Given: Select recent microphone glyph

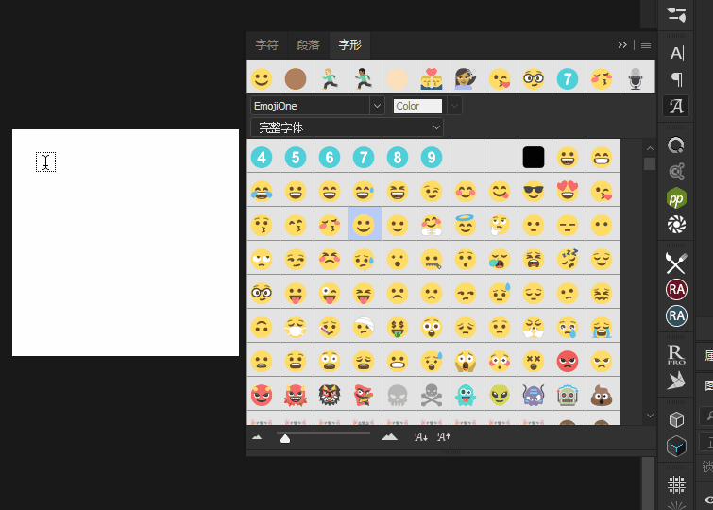Looking at the screenshot, I should pyautogui.click(x=636, y=77).
